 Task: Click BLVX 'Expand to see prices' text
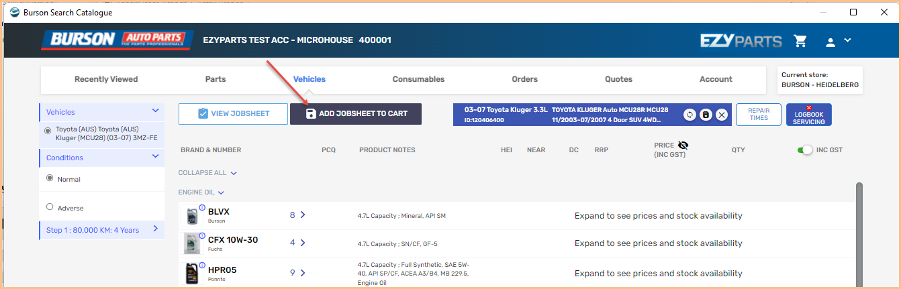pyautogui.click(x=659, y=216)
